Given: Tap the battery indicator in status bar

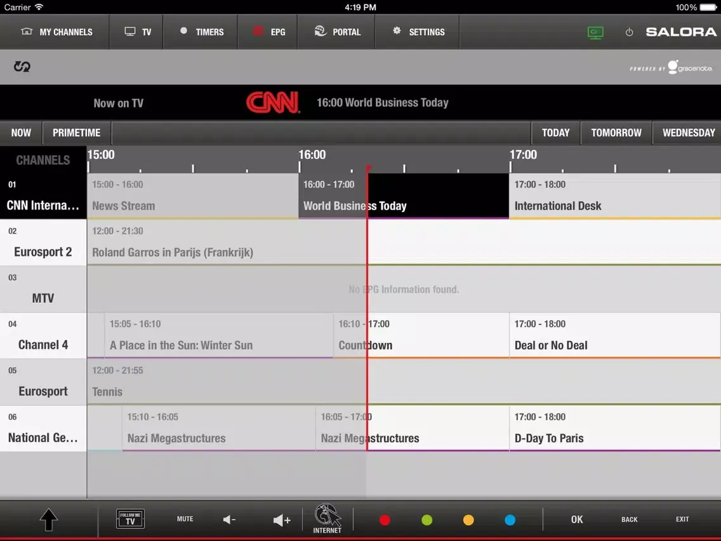Looking at the screenshot, I should pos(708,8).
